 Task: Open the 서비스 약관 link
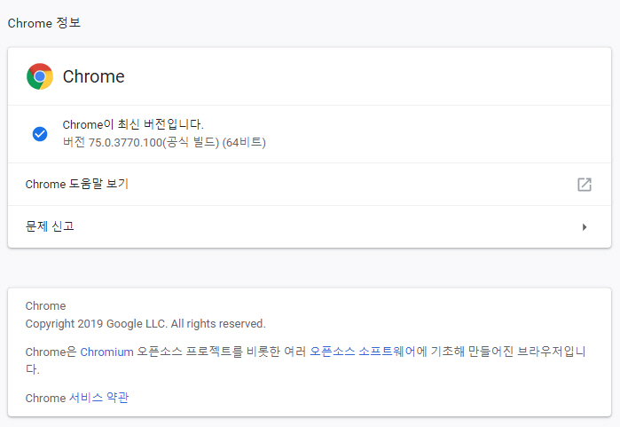tap(98, 398)
